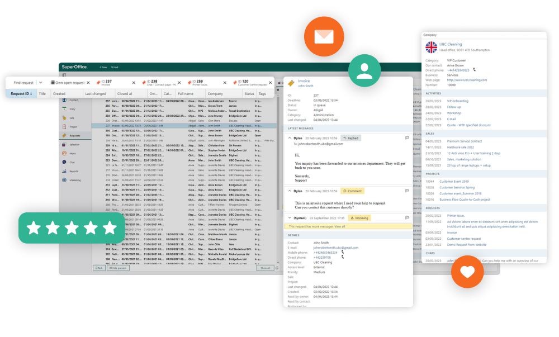Click the Marketing sidebar icon
The width and height of the screenshot is (559, 337).
pos(65,180)
